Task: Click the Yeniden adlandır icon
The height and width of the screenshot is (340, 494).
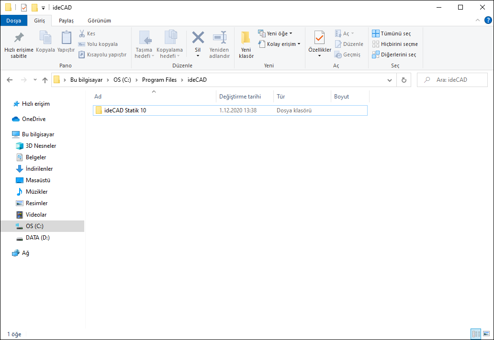Action: pos(219,38)
